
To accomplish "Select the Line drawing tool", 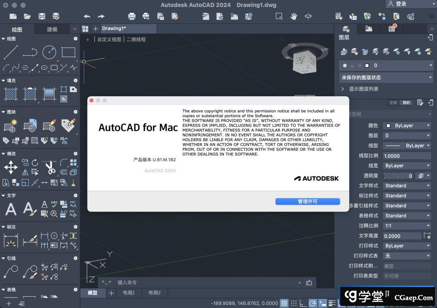I will click(x=11, y=52).
